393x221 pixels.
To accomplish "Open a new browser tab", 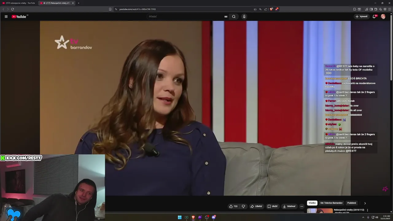I will pos(79,3).
